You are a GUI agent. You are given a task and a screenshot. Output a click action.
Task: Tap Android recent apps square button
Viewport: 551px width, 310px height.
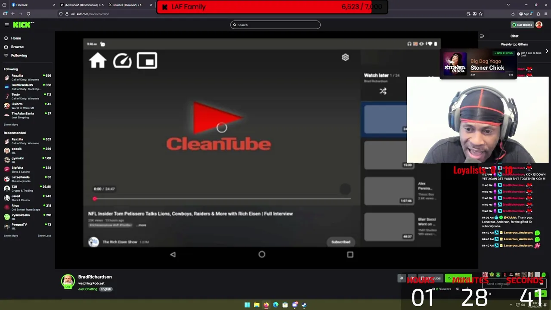coord(350,254)
